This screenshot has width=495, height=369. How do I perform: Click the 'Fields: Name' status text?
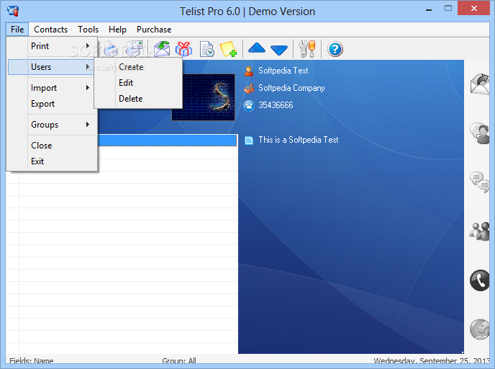[x=31, y=360]
